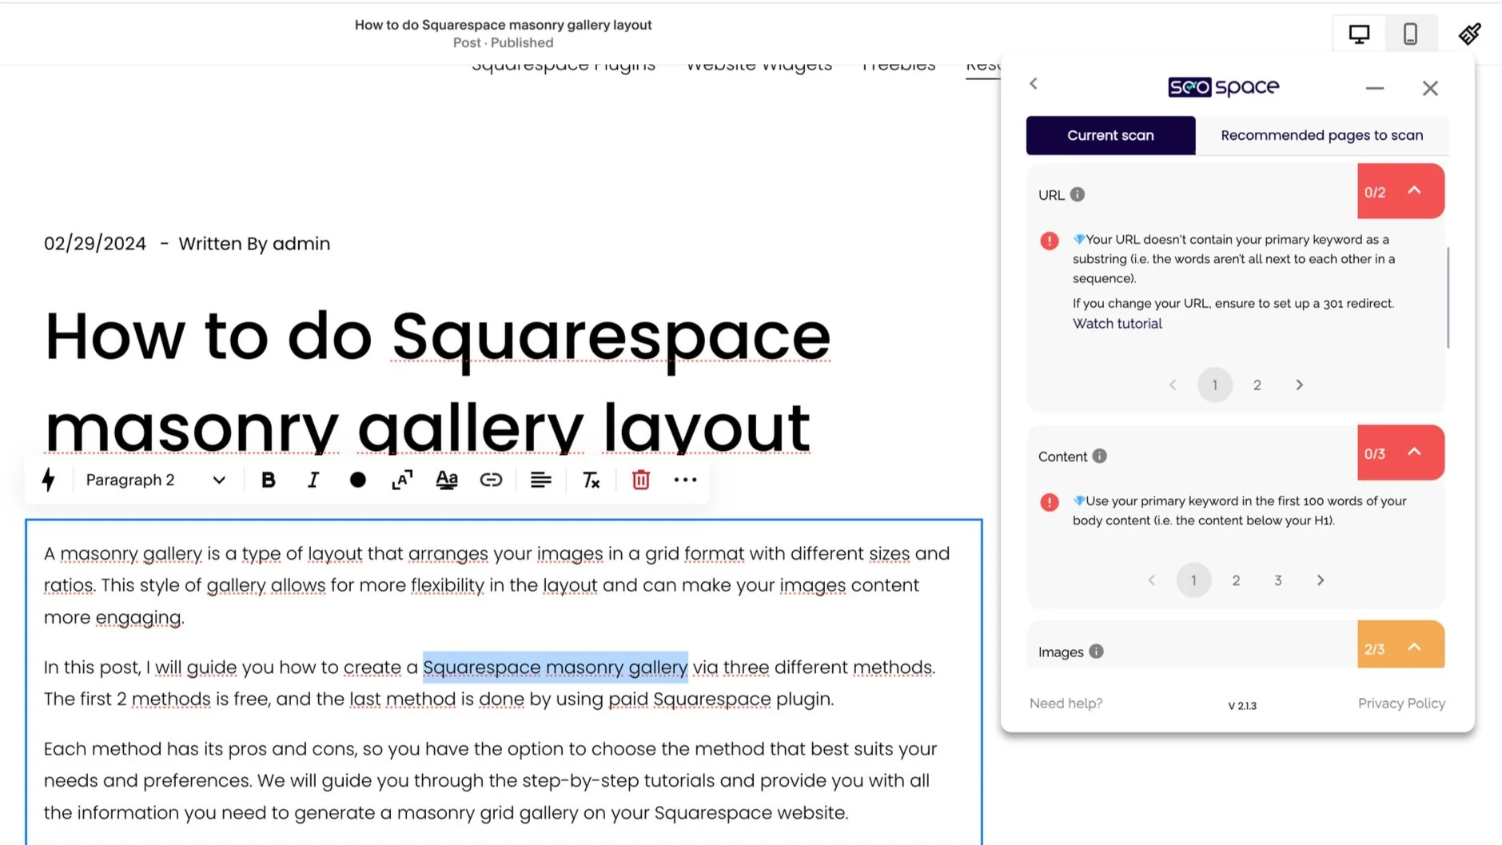Open the text color circle picker

point(358,480)
